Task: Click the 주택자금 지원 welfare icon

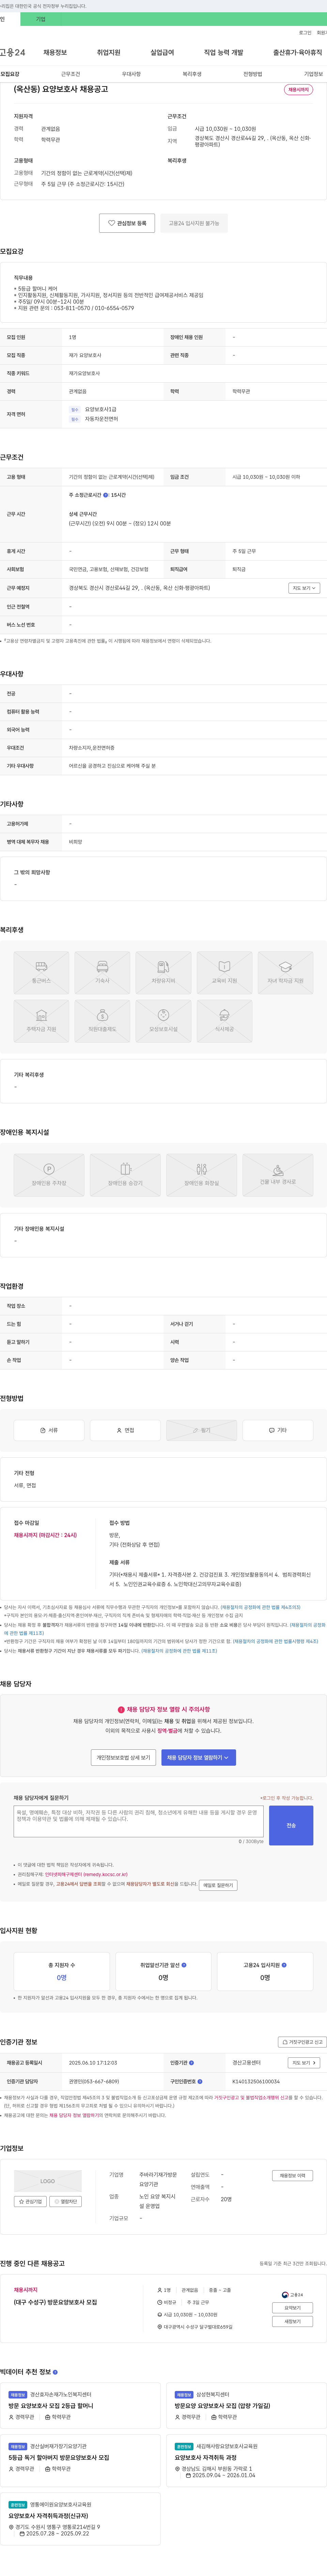Action: (41, 1021)
